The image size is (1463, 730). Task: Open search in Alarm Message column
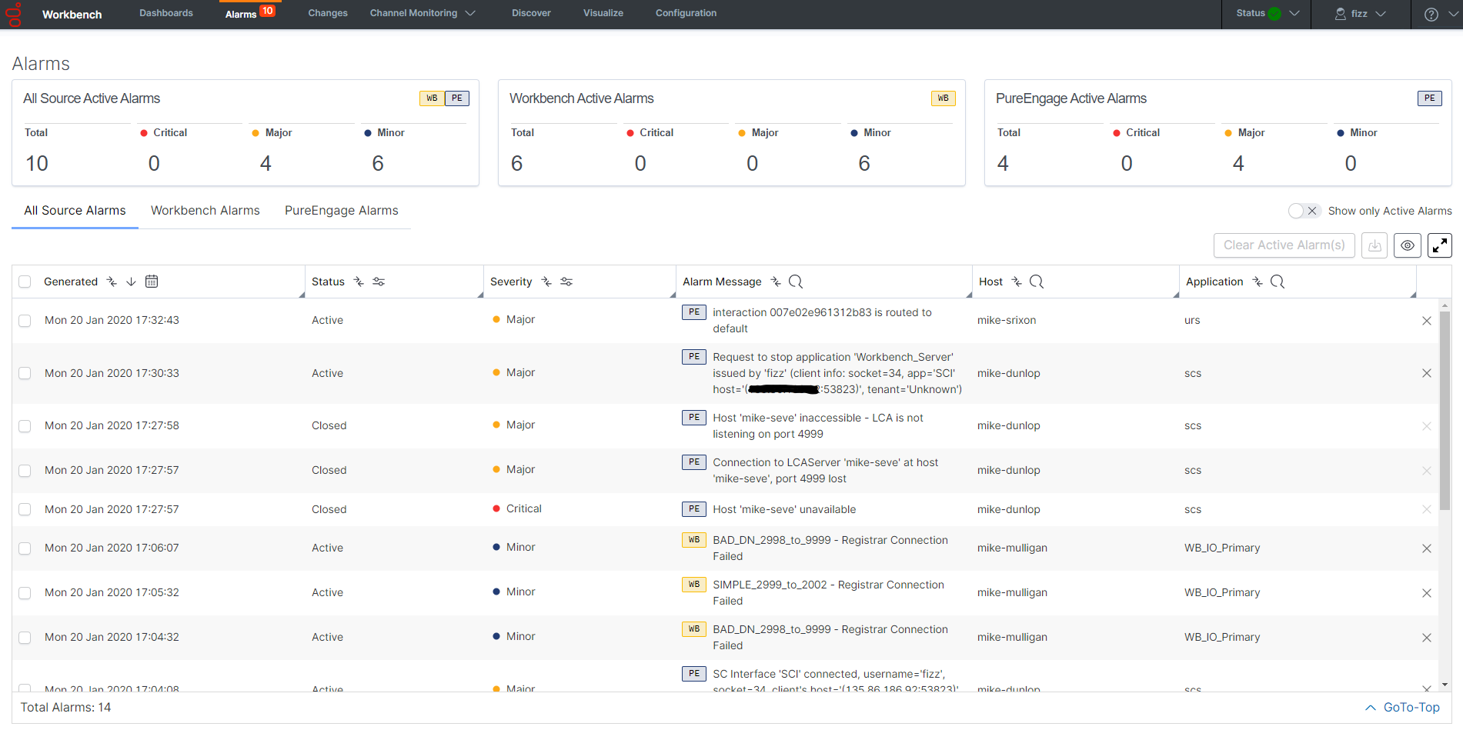tap(796, 282)
